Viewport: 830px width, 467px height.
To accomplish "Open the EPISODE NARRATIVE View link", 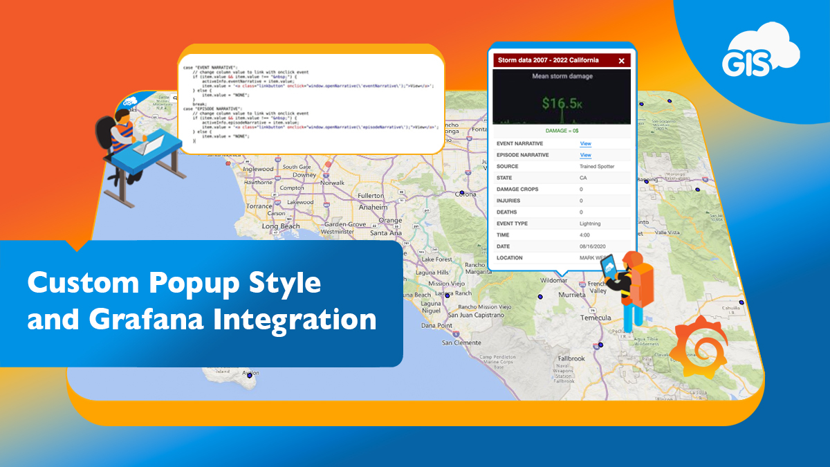I will (x=585, y=155).
